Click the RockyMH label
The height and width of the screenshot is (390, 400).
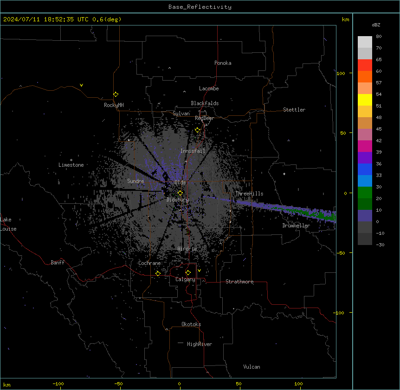pos(114,105)
